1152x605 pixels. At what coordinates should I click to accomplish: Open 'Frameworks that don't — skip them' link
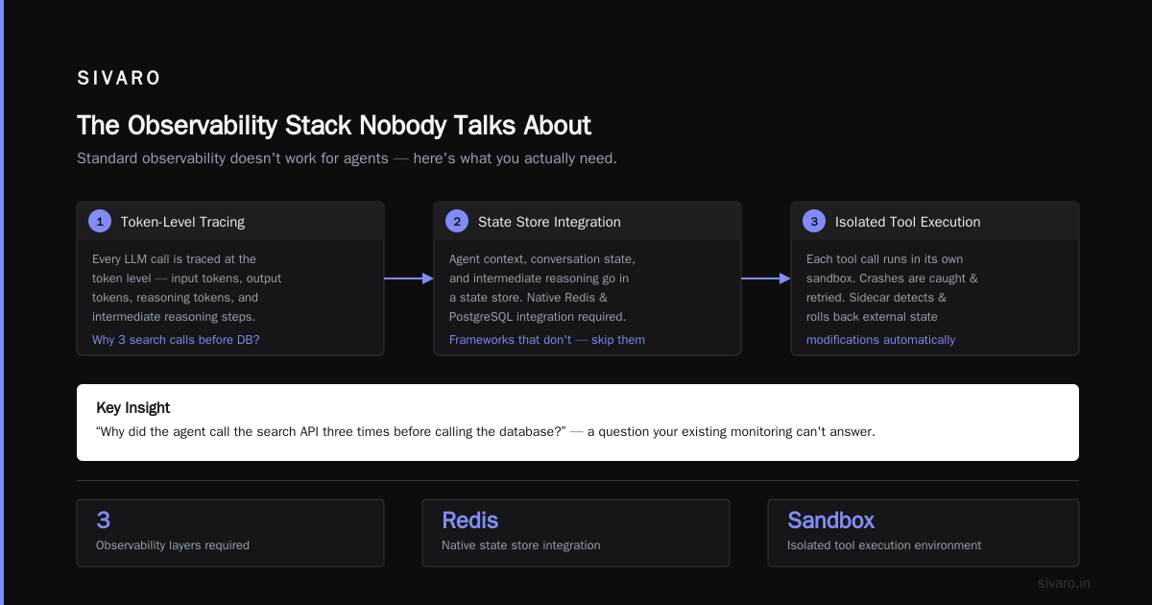tap(547, 340)
